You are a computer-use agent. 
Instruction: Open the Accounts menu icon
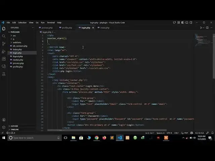4,120
